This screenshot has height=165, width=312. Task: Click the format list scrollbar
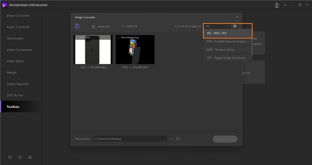[252, 43]
